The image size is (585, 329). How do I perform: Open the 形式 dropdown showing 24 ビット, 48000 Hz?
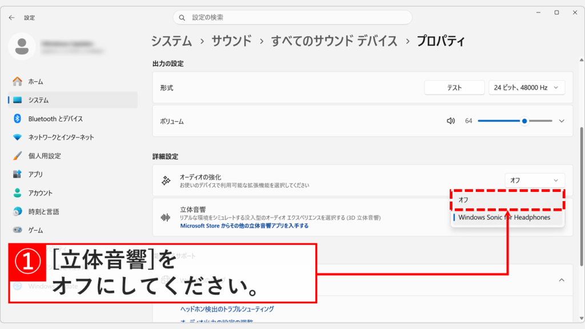coord(526,87)
